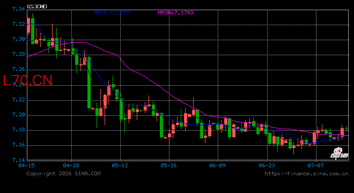Click the MA10:7.1757 indicator label
This screenshot has width=354, height=193.
tap(112, 13)
